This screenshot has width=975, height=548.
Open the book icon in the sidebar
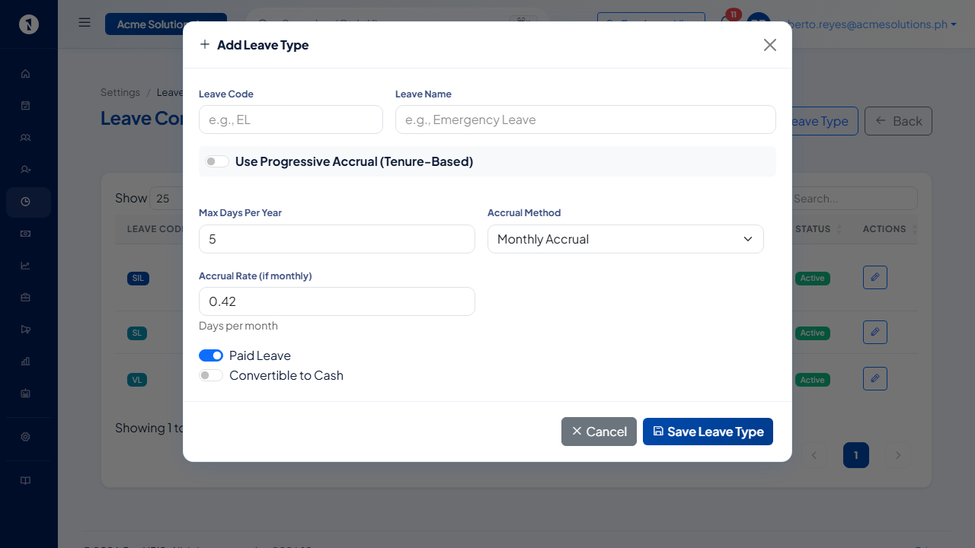pyautogui.click(x=25, y=480)
